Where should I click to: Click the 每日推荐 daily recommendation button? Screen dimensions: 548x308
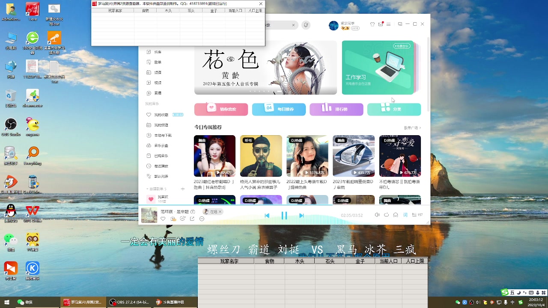[x=279, y=110]
